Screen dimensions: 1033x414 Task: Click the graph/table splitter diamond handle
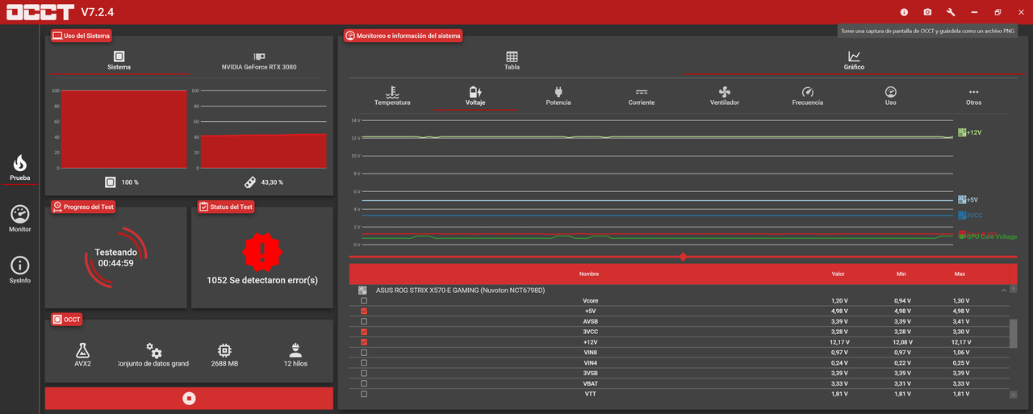pos(684,257)
